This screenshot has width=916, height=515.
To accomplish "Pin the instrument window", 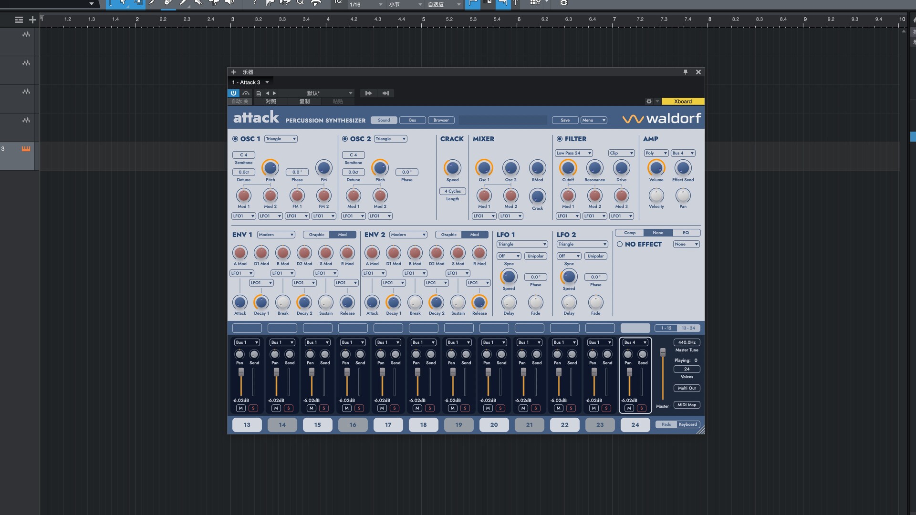I will click(x=686, y=72).
